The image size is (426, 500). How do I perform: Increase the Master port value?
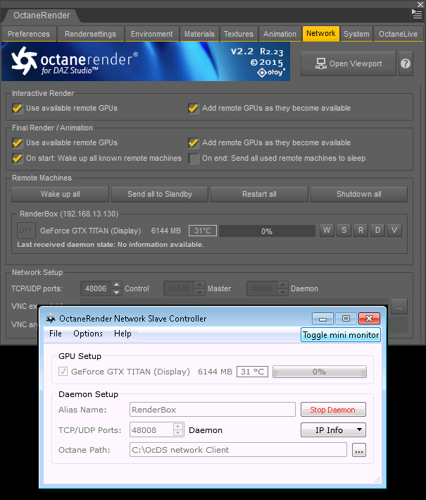click(x=200, y=285)
